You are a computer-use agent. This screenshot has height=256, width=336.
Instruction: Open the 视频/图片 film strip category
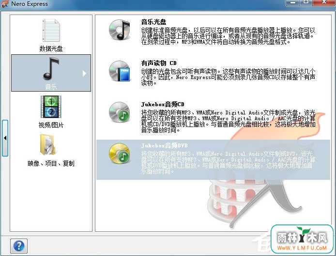[51, 107]
